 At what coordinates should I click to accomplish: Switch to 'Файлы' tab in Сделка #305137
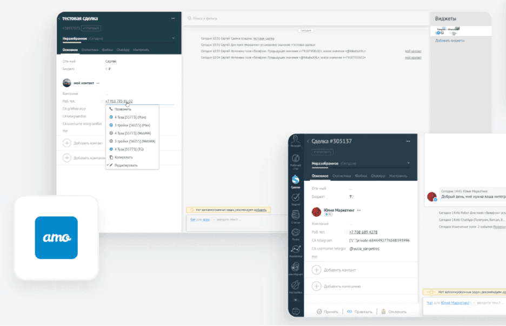coord(361,176)
